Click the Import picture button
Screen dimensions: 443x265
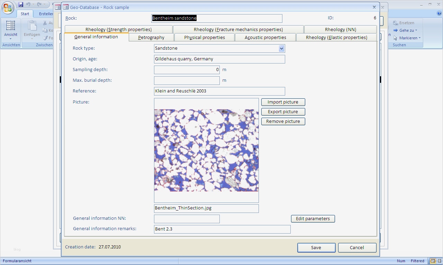point(283,102)
